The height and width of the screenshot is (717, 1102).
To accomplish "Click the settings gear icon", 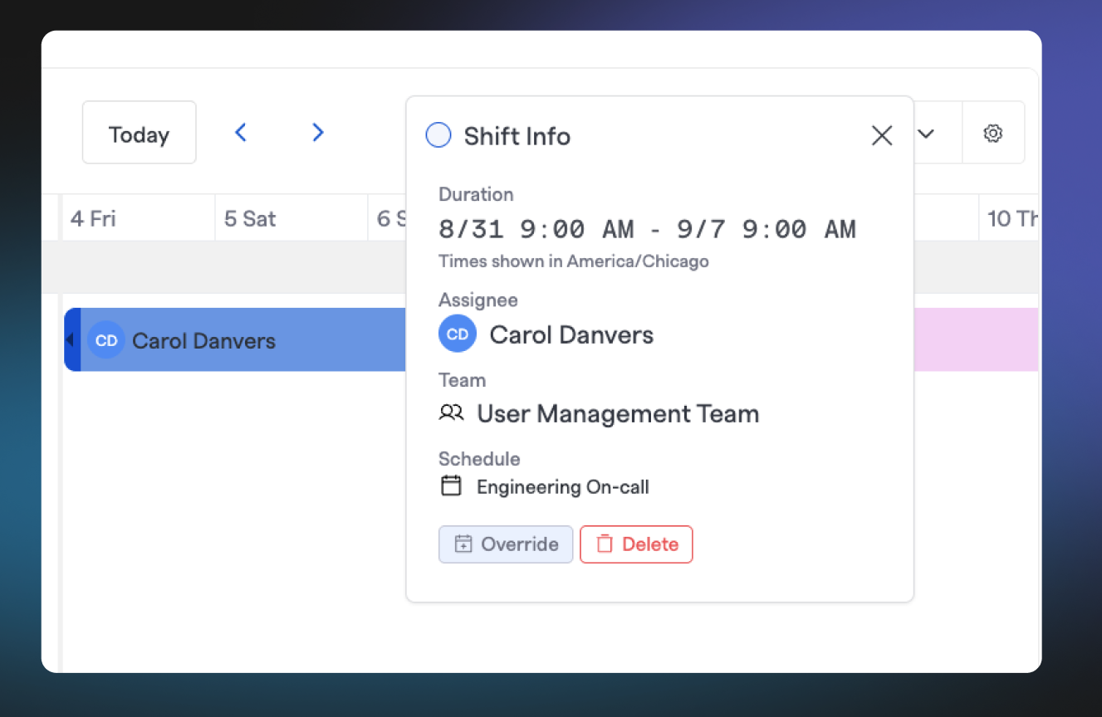I will tap(992, 133).
